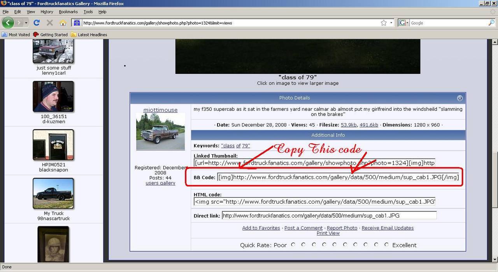This screenshot has height=272, width=498.
Task: Click the large class of 79 photo
Action: 298,56
